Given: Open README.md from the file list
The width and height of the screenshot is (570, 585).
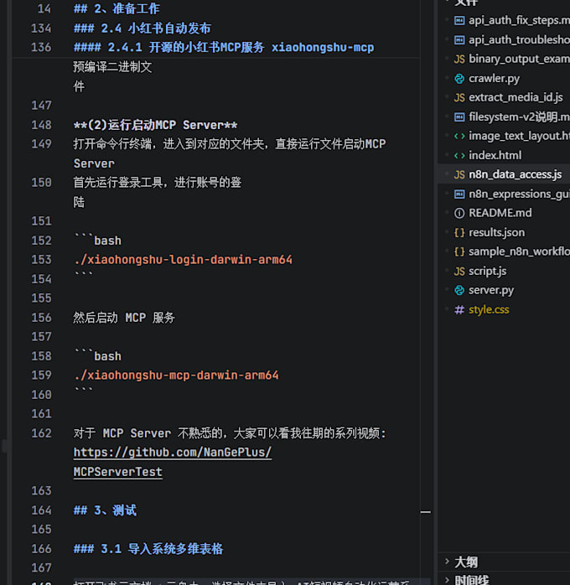Looking at the screenshot, I should 500,213.
